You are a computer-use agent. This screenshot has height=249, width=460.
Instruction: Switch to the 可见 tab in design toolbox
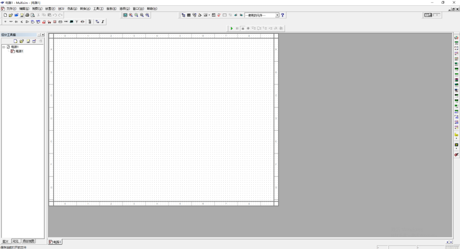(x=16, y=241)
